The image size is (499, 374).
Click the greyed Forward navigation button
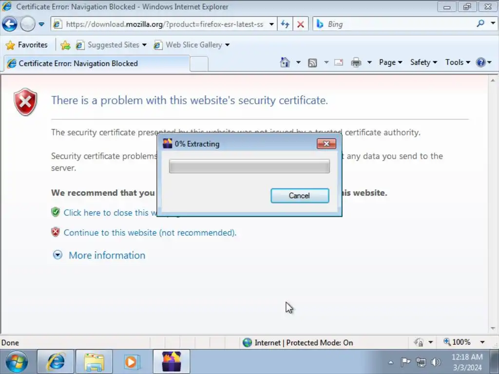point(28,24)
